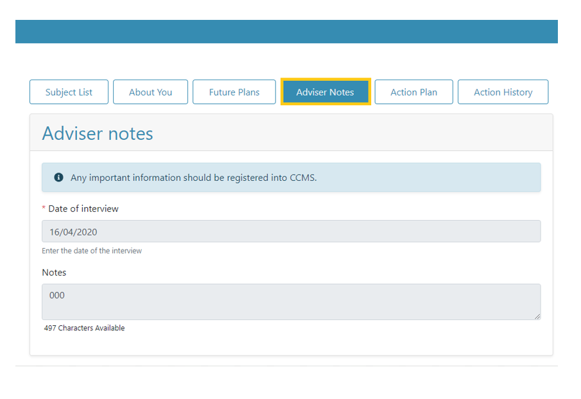This screenshot has width=581, height=399.
Task: Click '497 Characters Available' counter text
Action: click(85, 328)
